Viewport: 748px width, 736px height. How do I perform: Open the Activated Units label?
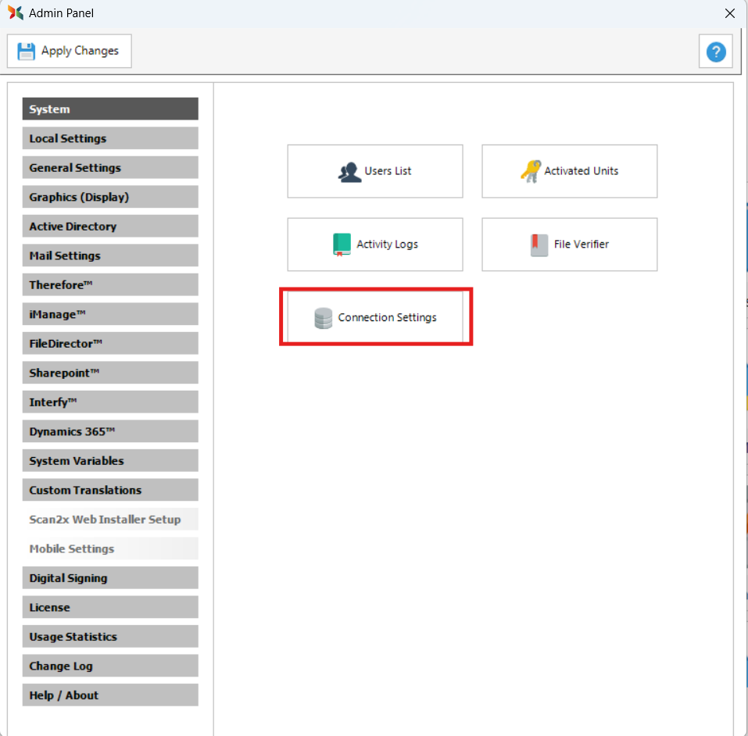tap(581, 171)
